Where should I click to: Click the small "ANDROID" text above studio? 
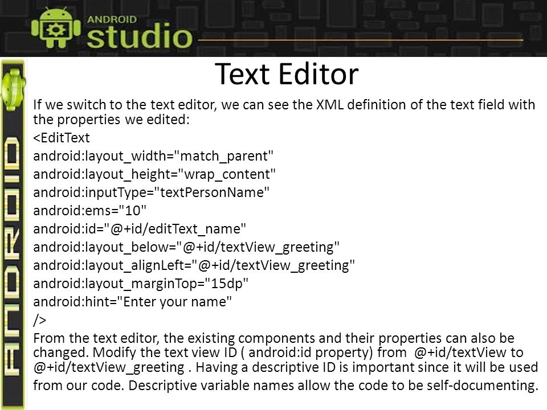point(112,19)
